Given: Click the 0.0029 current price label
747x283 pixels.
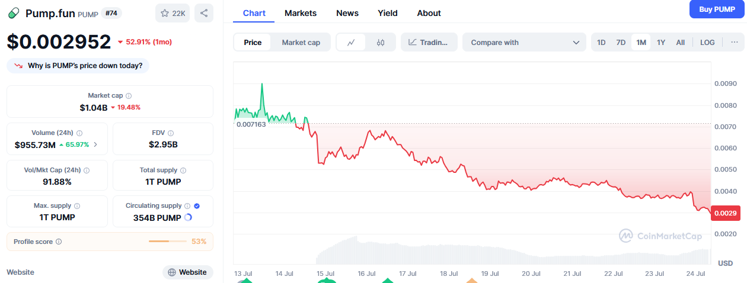Looking at the screenshot, I should pos(726,213).
